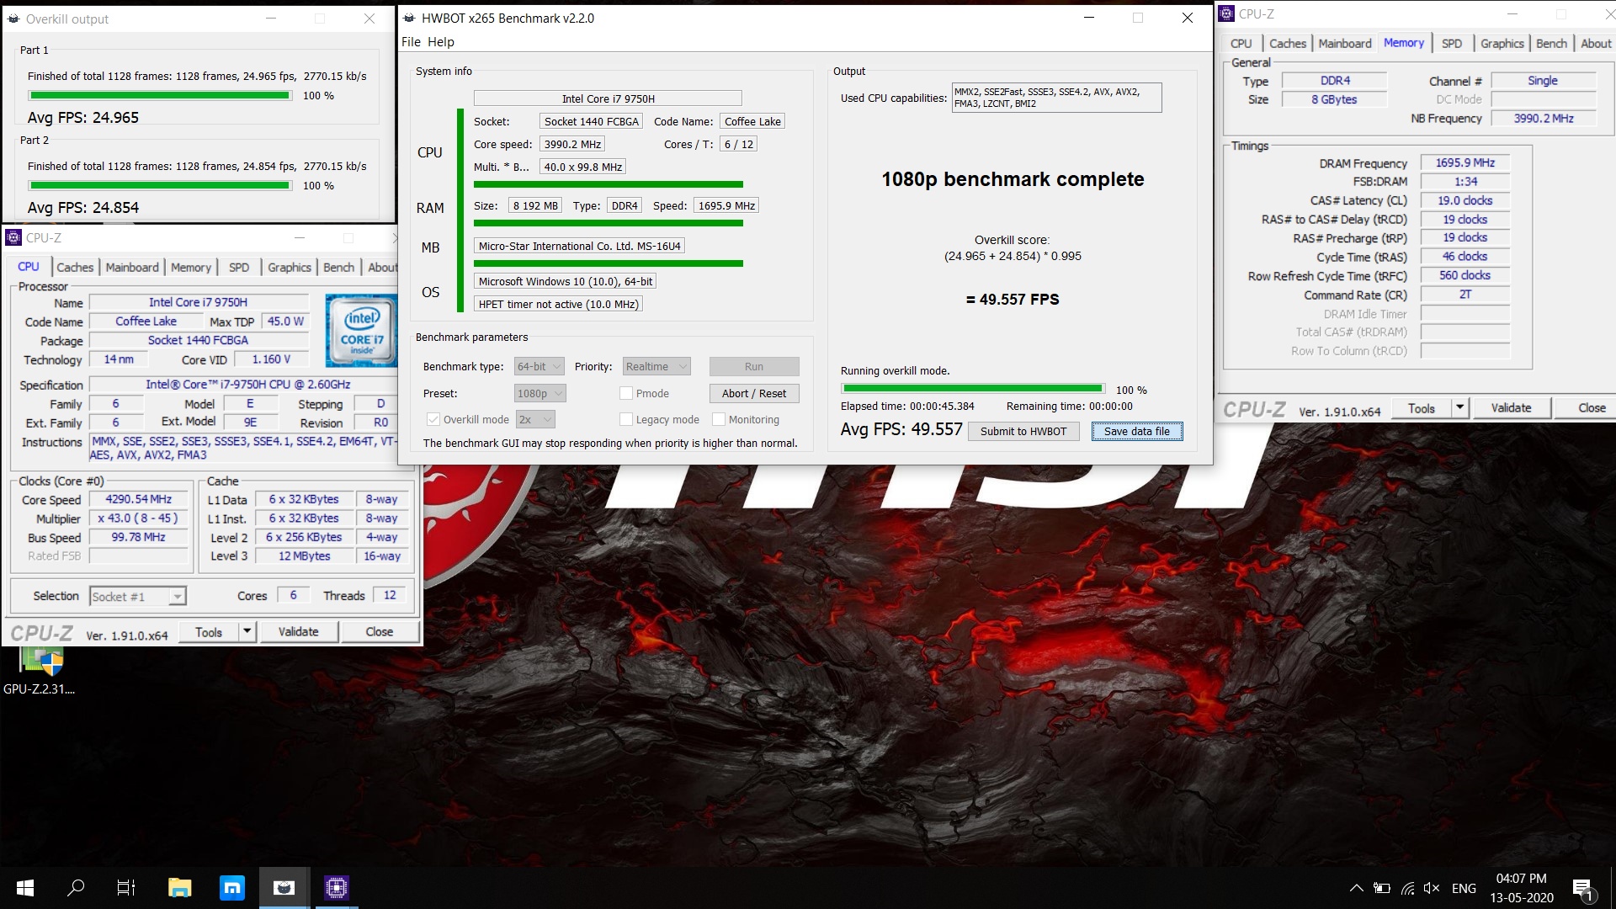
Task: Switch to Caches tab in left CPU-Z
Action: pos(75,267)
